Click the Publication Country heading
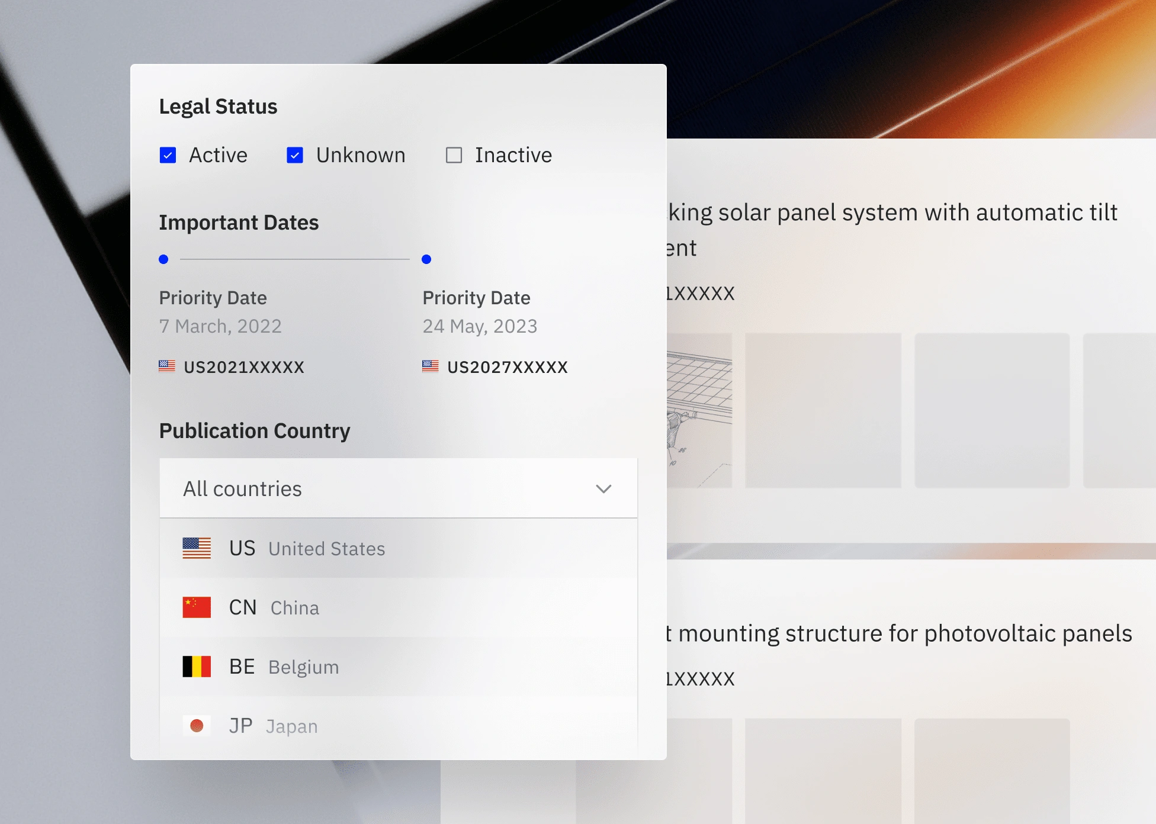 click(255, 431)
